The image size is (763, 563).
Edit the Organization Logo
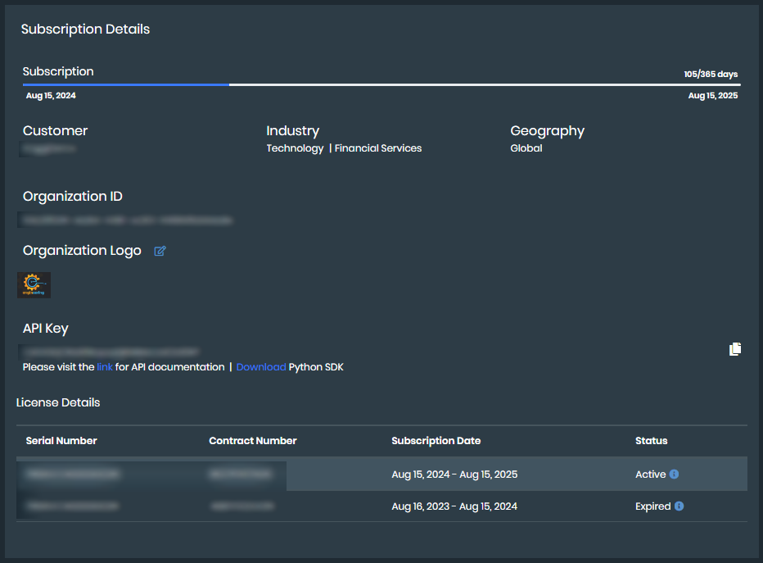point(160,251)
